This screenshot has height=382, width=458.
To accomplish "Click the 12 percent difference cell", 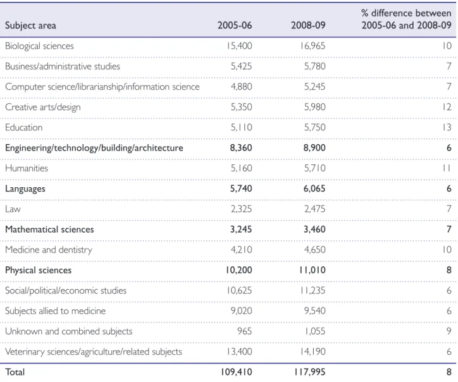I will click(447, 107).
